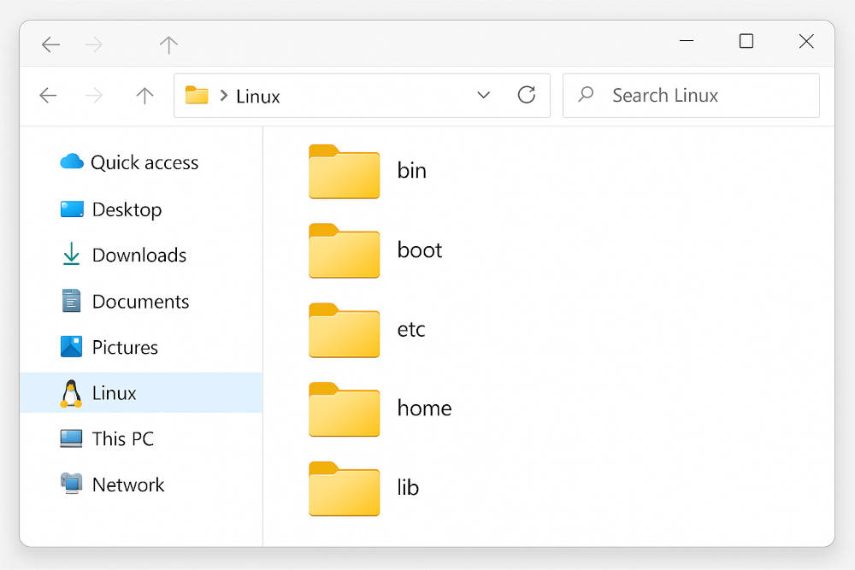The width and height of the screenshot is (855, 570).
Task: Expand the address bar history dropdown
Action: pyautogui.click(x=483, y=95)
